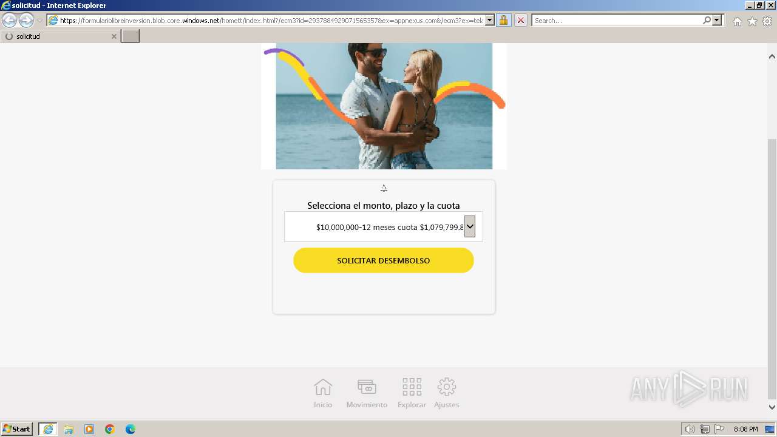Launch Chrome from the taskbar
This screenshot has height=437, width=777.
110,429
